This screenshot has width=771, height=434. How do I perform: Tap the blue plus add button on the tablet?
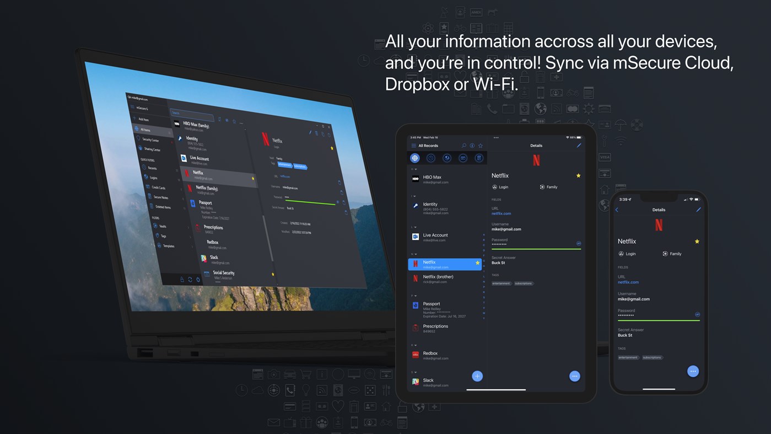click(477, 376)
